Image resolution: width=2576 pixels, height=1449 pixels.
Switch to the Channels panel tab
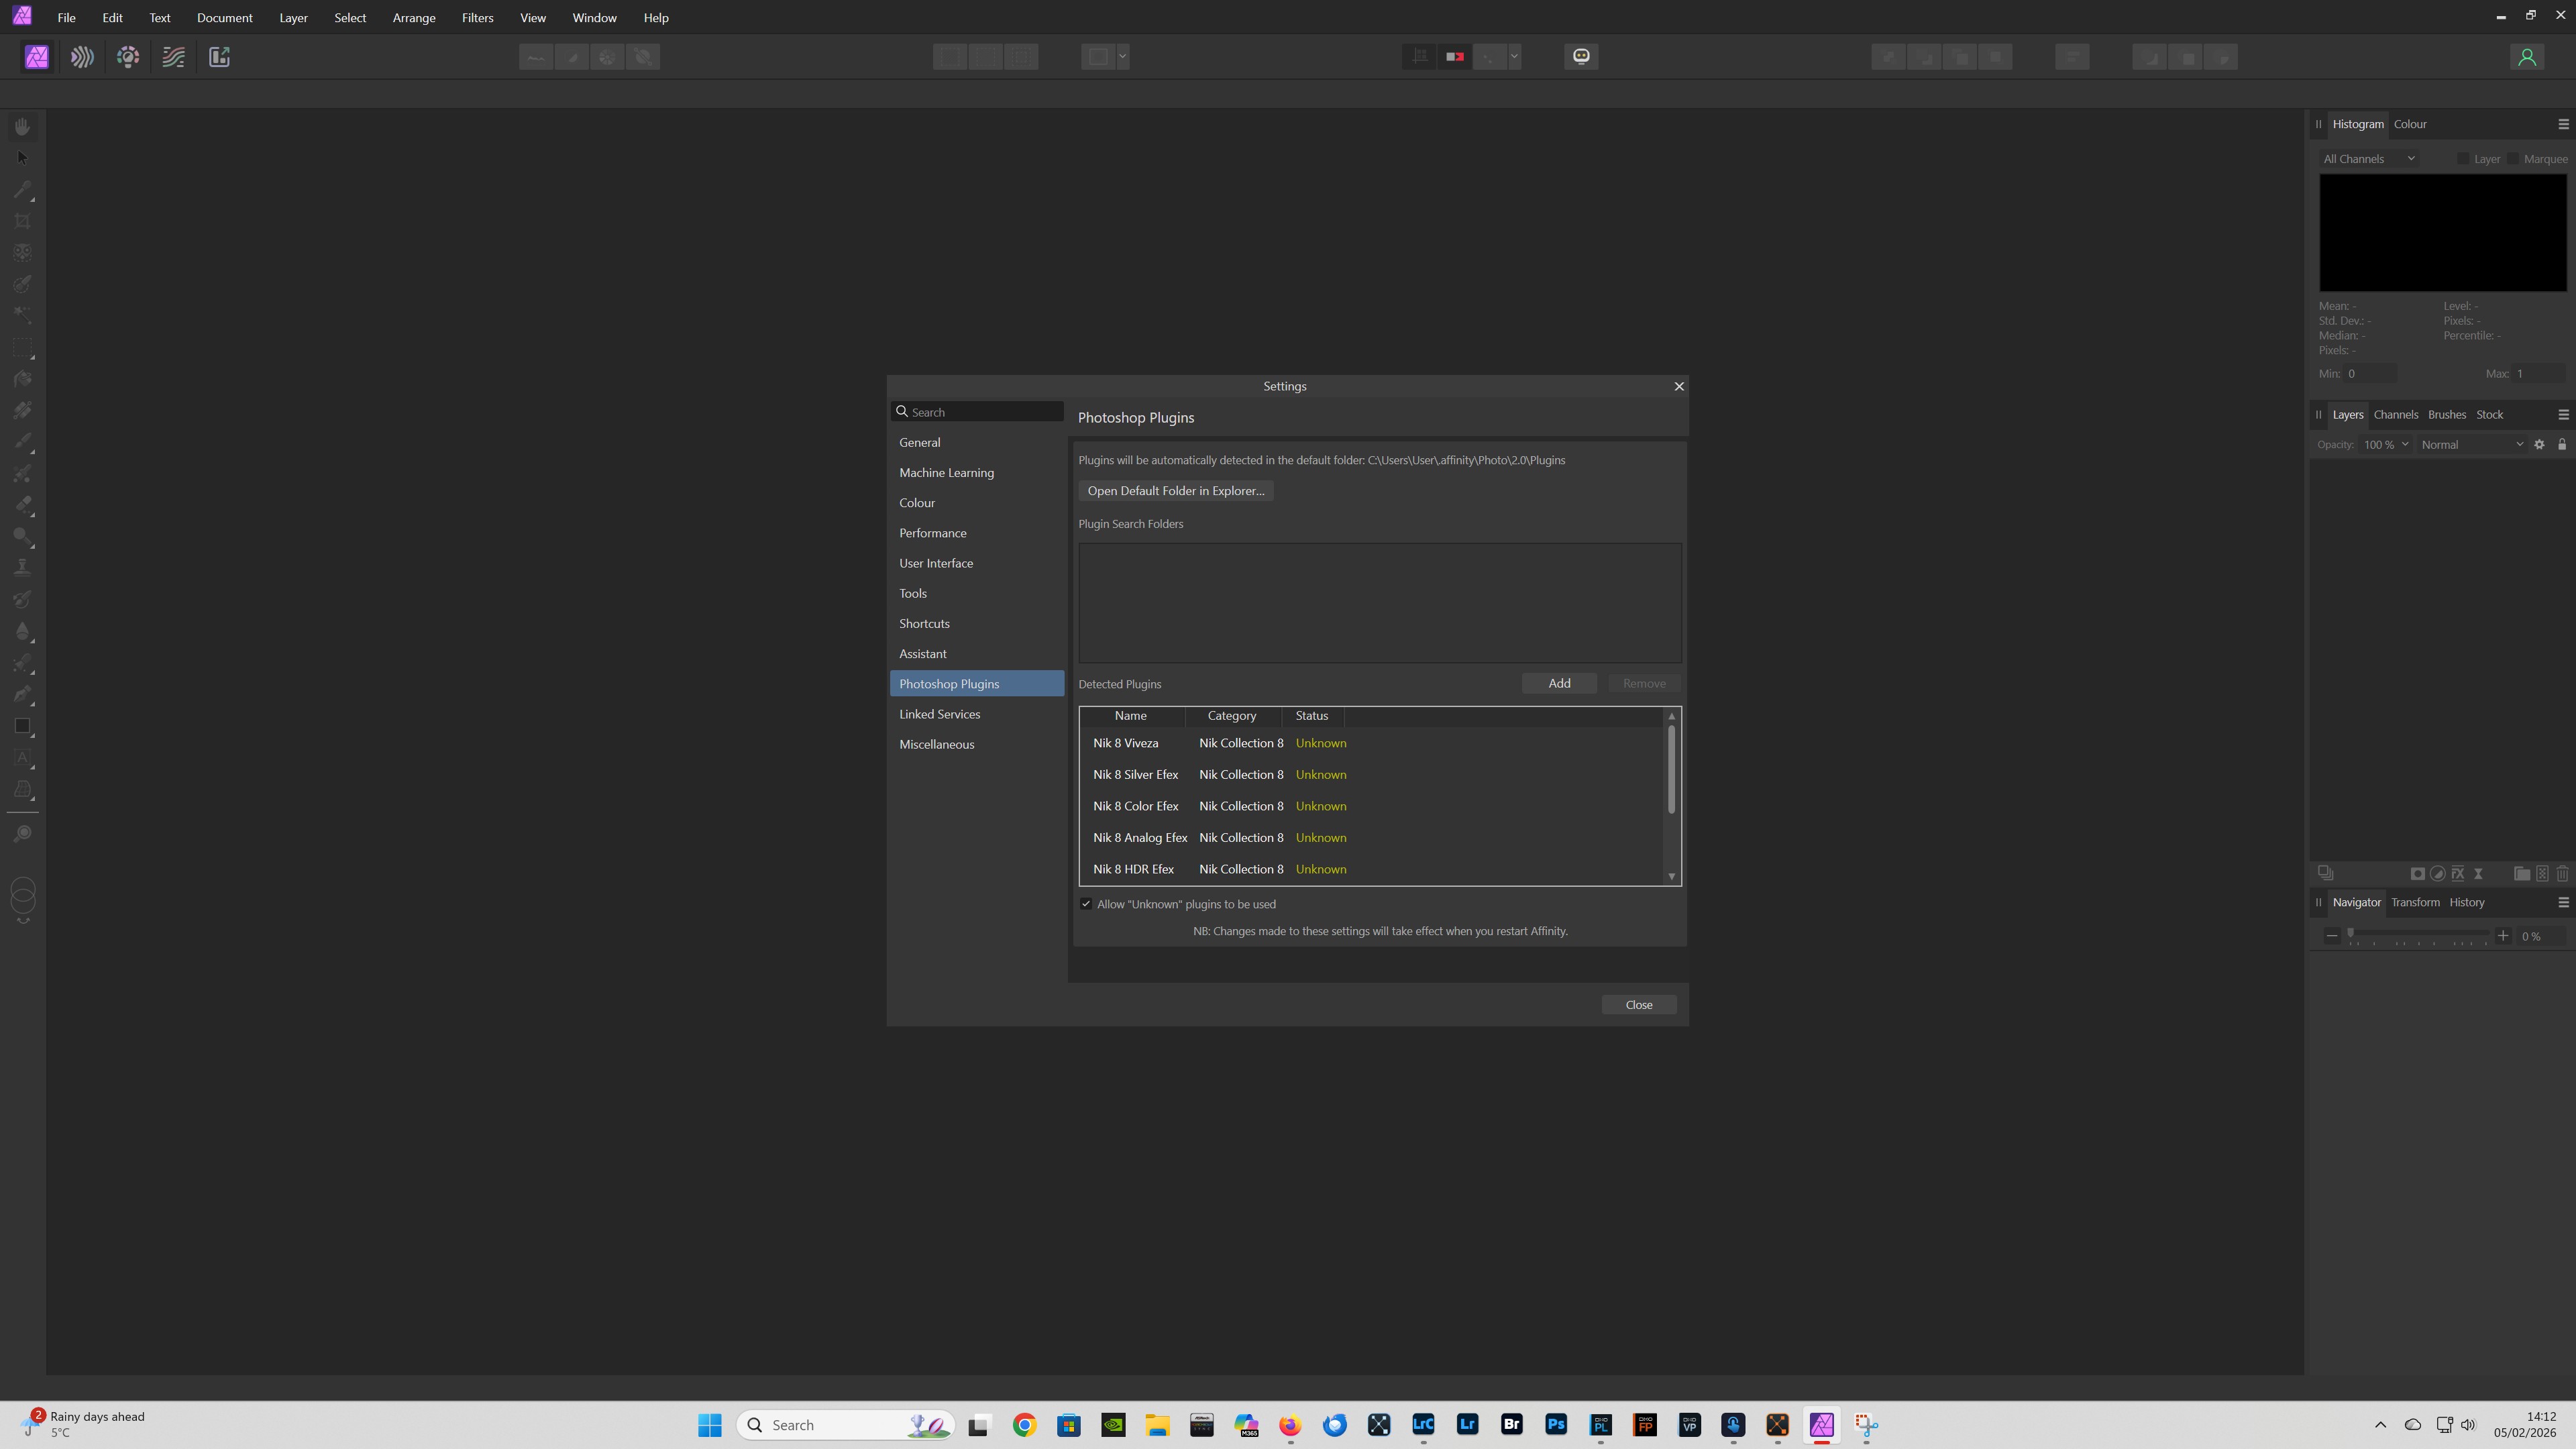tap(2395, 415)
